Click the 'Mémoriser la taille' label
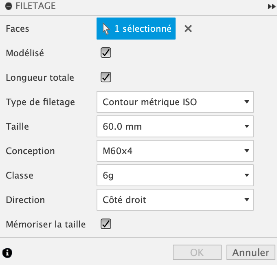 click(x=46, y=224)
